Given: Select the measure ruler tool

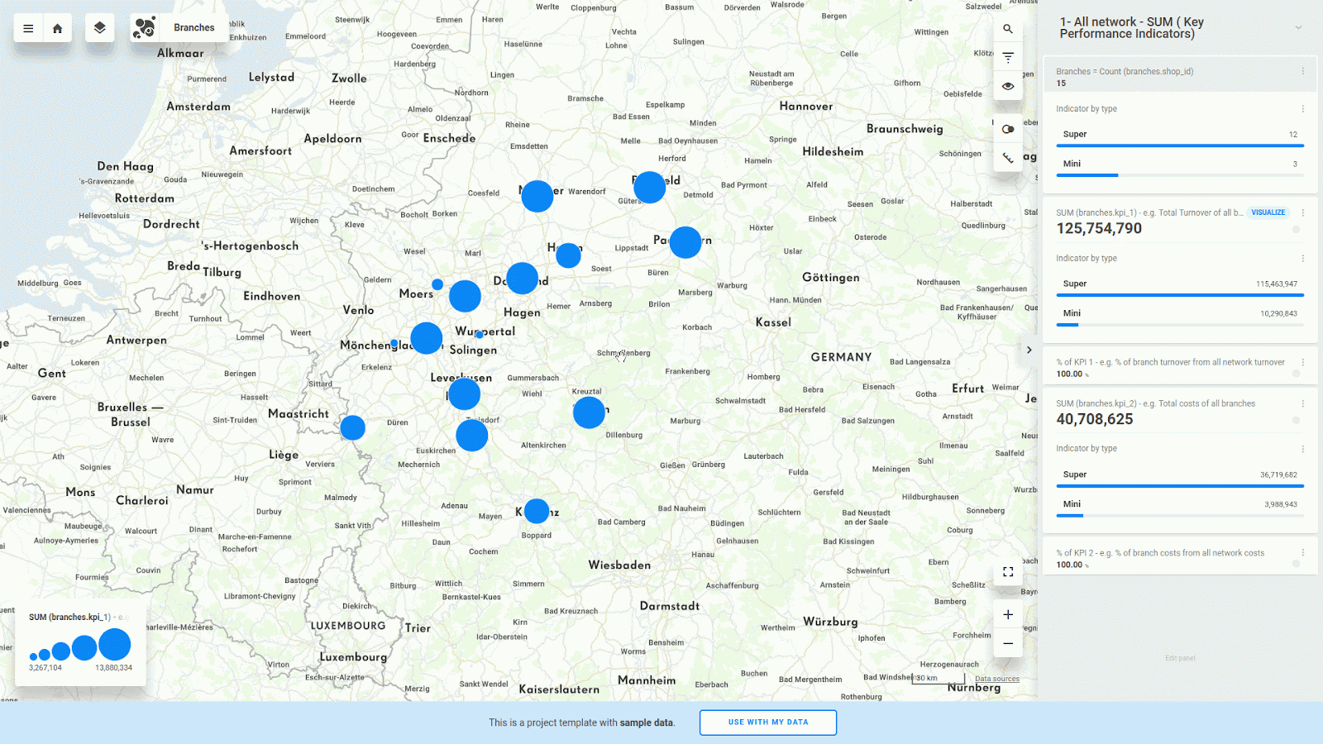Looking at the screenshot, I should [1008, 158].
